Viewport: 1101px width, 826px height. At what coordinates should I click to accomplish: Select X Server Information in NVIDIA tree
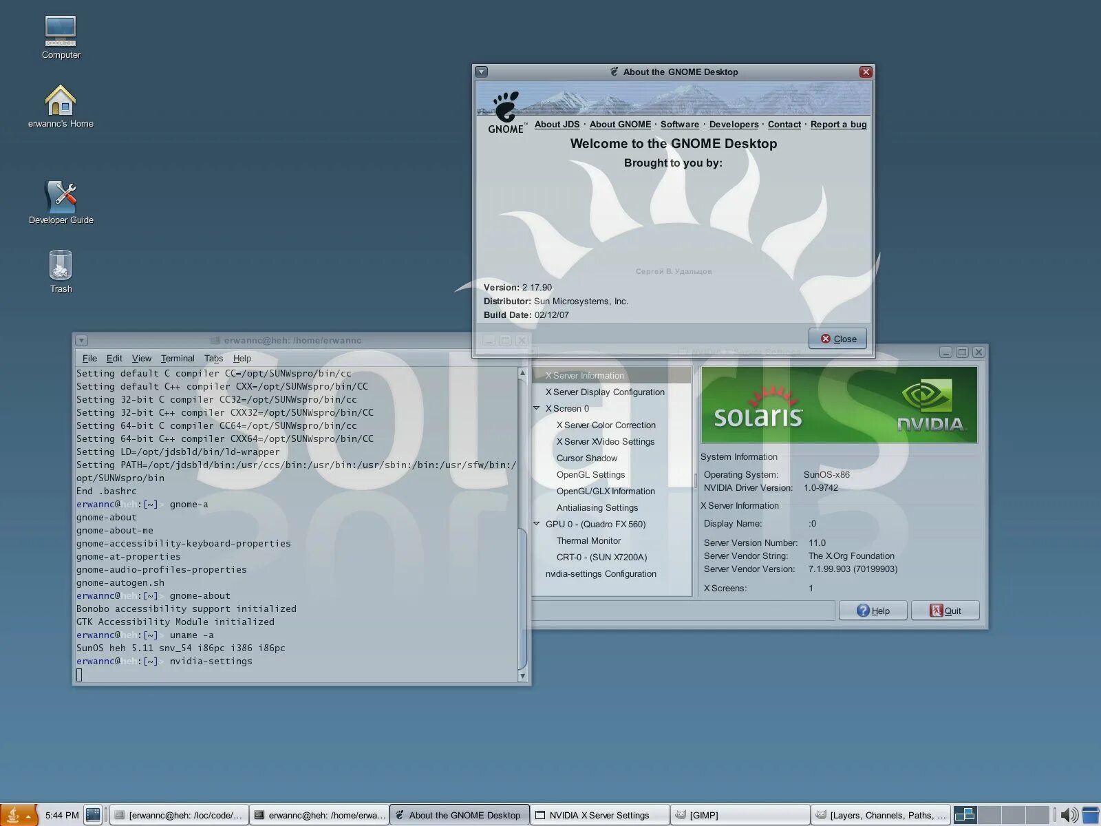point(612,375)
